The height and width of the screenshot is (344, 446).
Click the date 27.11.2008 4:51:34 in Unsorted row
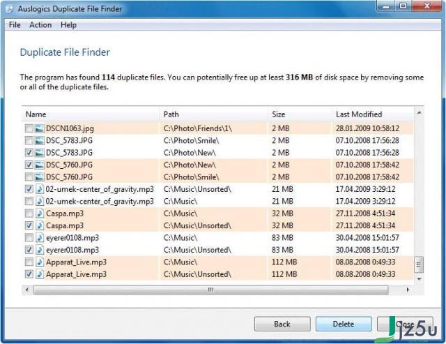365,225
